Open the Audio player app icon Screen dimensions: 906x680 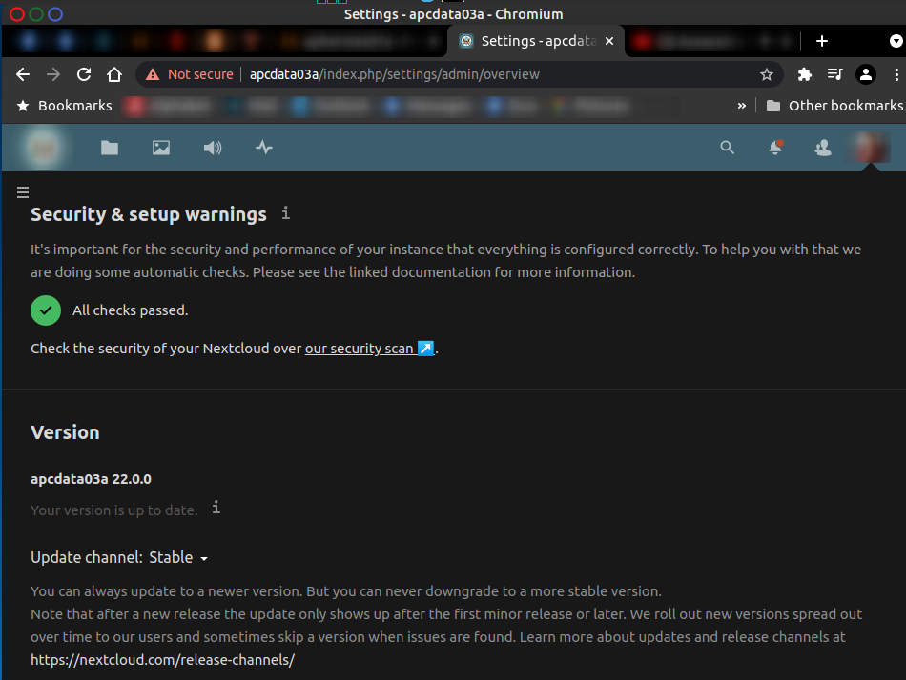point(213,148)
